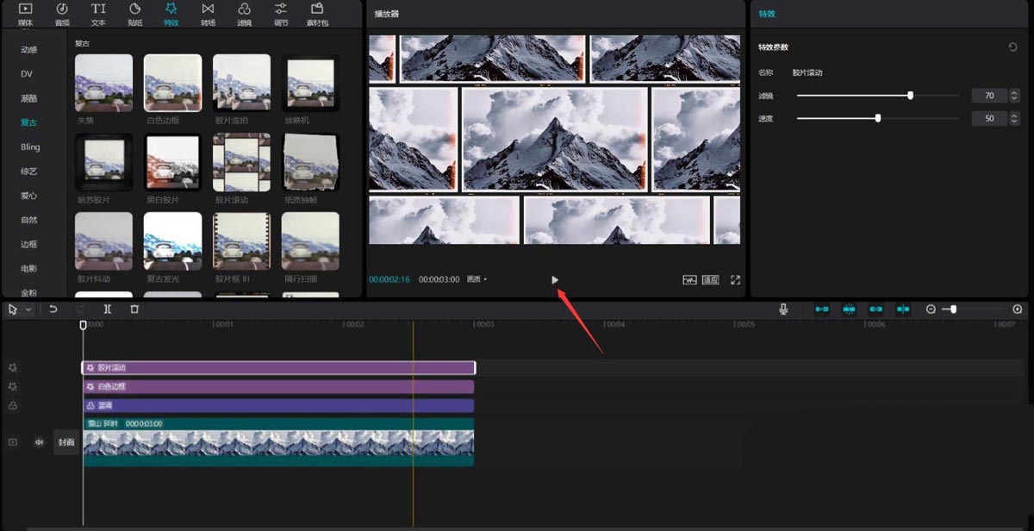Select the 特效 tab in right panel
The height and width of the screenshot is (531, 1034).
(766, 14)
